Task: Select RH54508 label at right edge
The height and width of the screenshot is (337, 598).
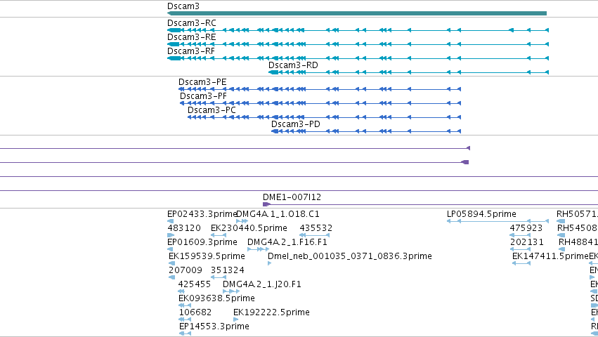Action: click(578, 228)
